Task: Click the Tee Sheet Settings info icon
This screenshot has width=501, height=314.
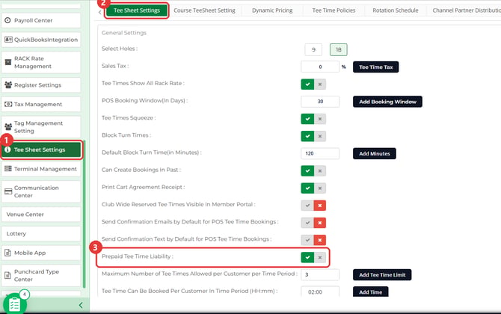Action: [x=7, y=150]
